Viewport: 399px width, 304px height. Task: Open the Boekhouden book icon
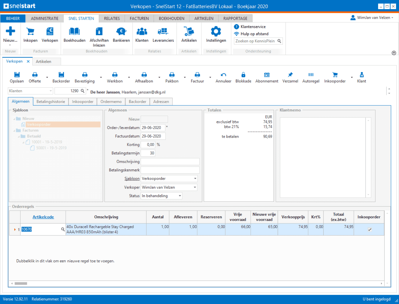pos(74,31)
